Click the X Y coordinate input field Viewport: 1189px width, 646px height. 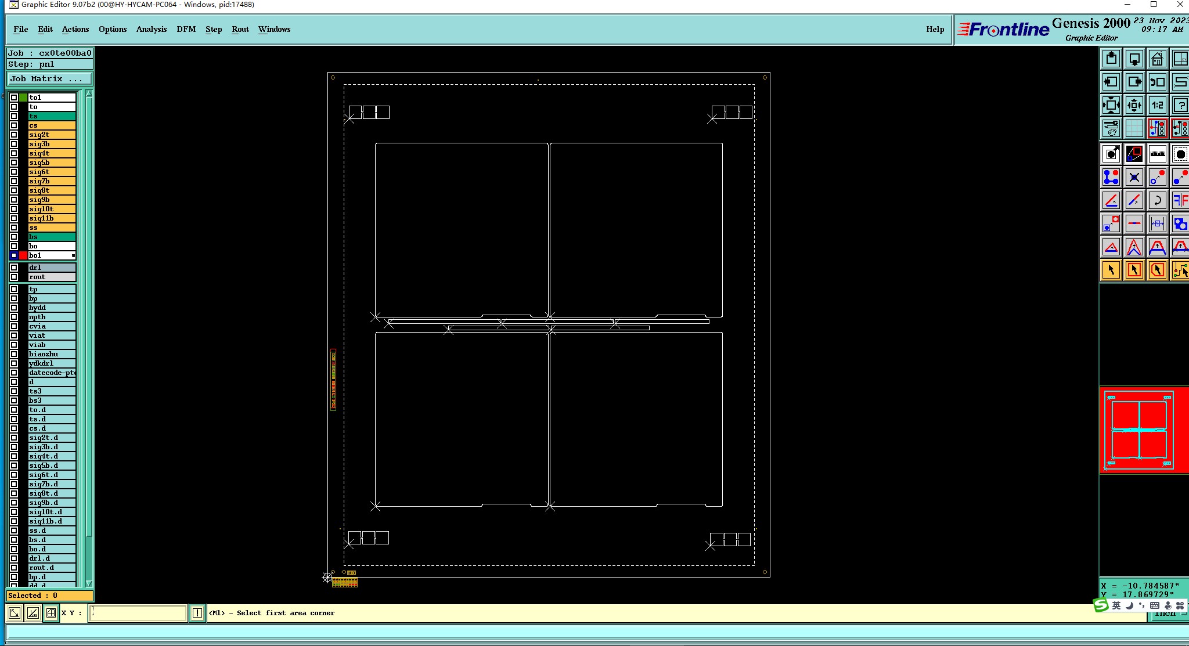[138, 613]
